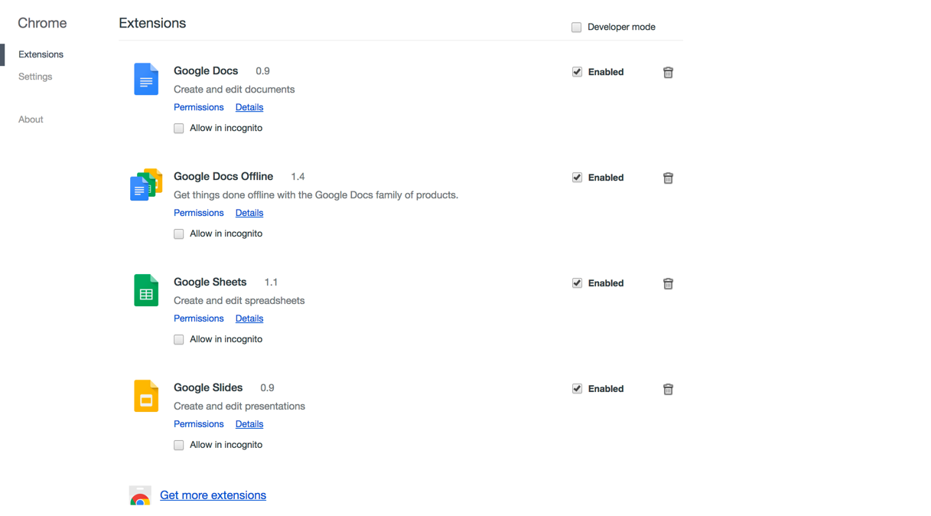Disable the Google Docs Offline extension
This screenshot has height=516, width=931.
tap(577, 178)
